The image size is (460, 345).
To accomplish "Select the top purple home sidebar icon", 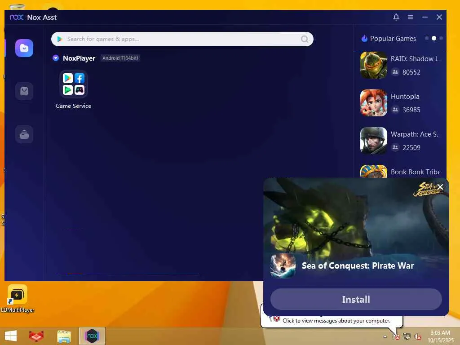I will point(24,48).
